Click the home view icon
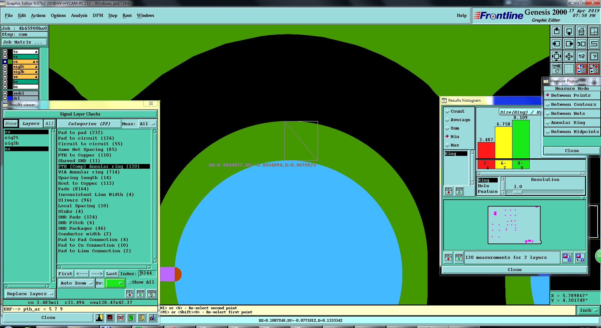This screenshot has height=328, width=601. pos(582,31)
